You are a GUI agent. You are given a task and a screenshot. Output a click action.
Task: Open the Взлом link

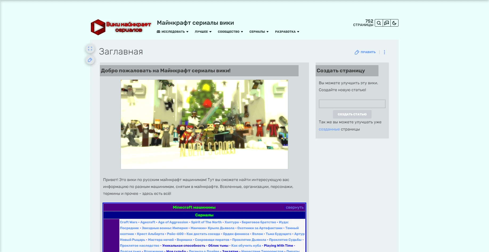coord(258,234)
